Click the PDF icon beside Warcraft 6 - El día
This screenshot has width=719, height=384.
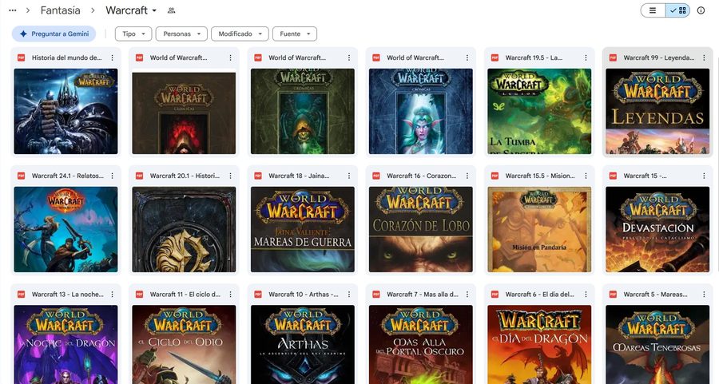tap(495, 294)
